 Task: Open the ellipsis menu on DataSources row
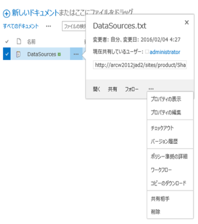[x=76, y=54]
